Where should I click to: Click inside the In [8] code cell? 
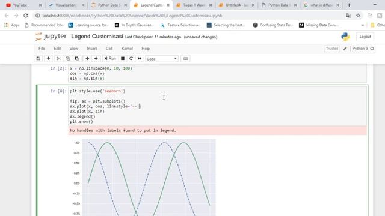pos(218,106)
